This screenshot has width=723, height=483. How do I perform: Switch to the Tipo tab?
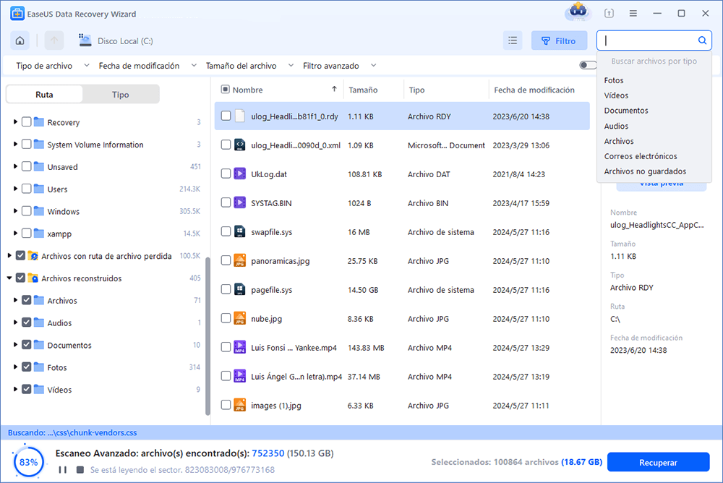(120, 94)
